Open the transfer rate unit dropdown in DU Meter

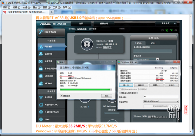(161, 101)
